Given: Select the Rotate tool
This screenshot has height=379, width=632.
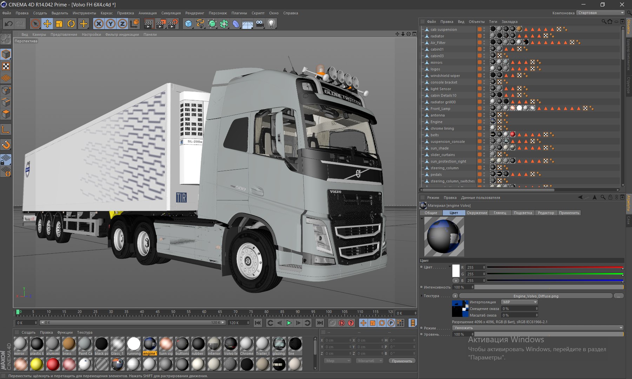Looking at the screenshot, I should 71,24.
